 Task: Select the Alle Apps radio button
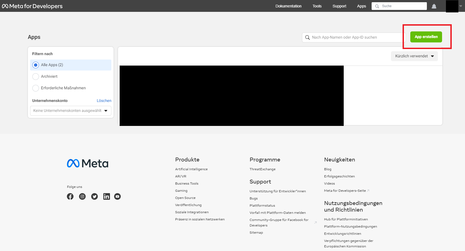click(x=36, y=65)
